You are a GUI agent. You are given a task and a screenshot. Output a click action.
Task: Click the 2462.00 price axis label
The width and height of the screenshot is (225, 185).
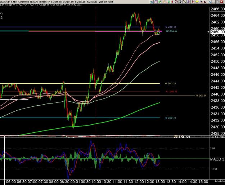pyautogui.click(x=217, y=22)
